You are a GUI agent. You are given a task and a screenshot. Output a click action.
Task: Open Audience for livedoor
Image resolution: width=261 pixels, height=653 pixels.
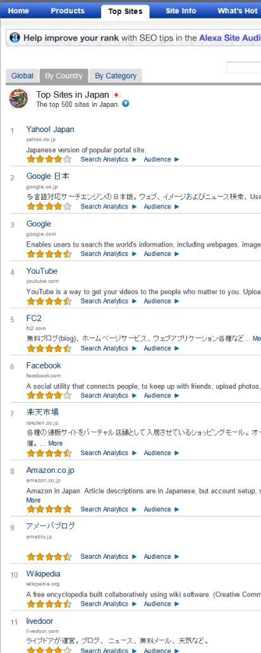[x=157, y=650]
